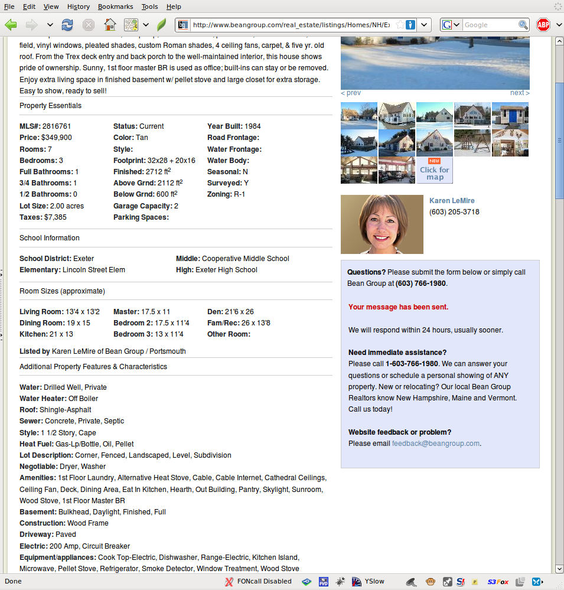This screenshot has height=590, width=564.
Task: Open the Adblock Plus dropdown arrow
Action: [x=559, y=25]
